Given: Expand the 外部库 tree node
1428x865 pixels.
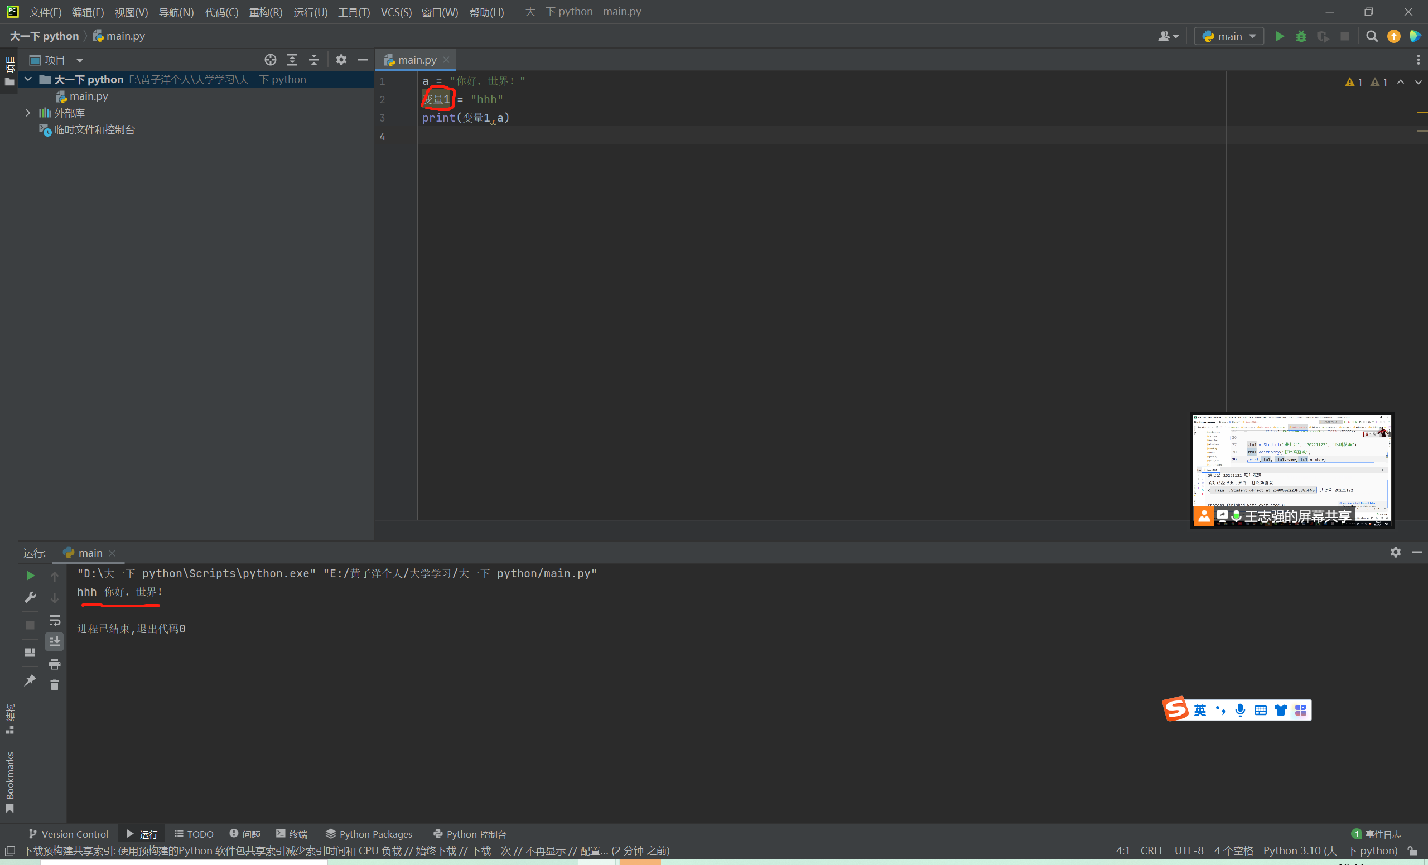Looking at the screenshot, I should coord(28,113).
